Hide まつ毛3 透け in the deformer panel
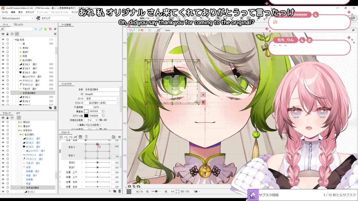The height and width of the screenshot is (201, 358). [3, 147]
